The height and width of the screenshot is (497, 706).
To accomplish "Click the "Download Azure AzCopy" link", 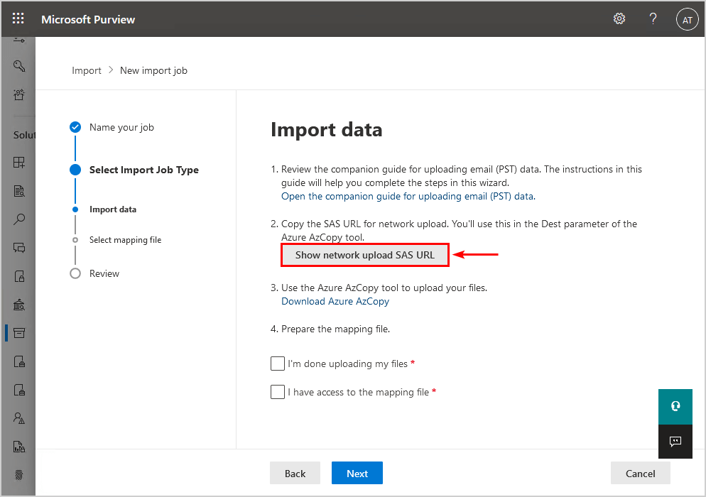I will (x=335, y=301).
